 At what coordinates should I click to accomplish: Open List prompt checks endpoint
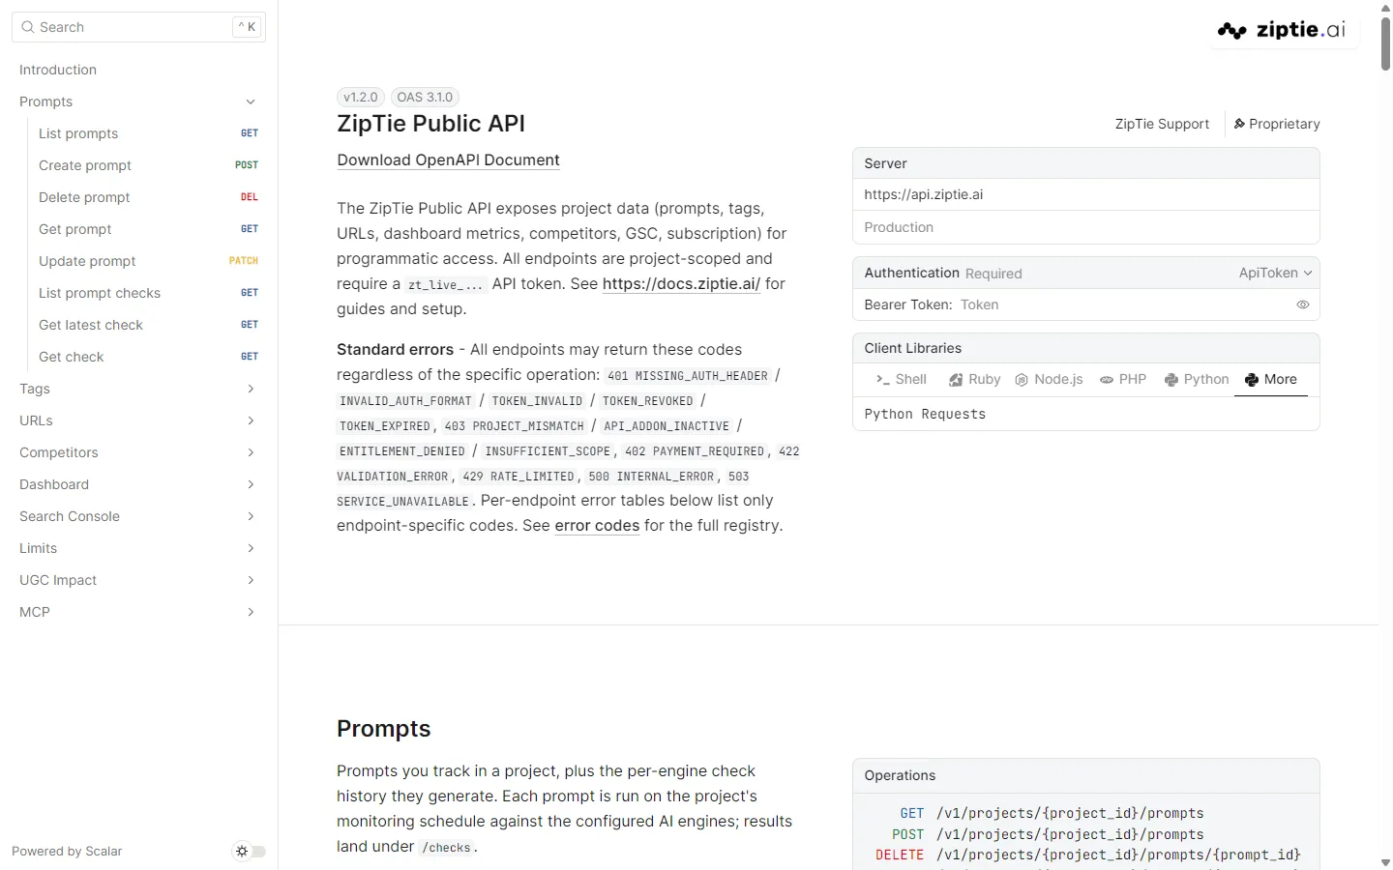click(x=148, y=293)
